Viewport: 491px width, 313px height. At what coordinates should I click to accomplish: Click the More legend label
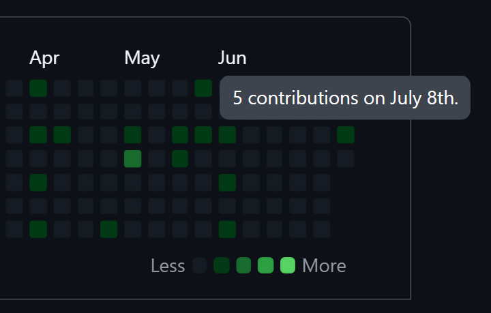coord(324,266)
